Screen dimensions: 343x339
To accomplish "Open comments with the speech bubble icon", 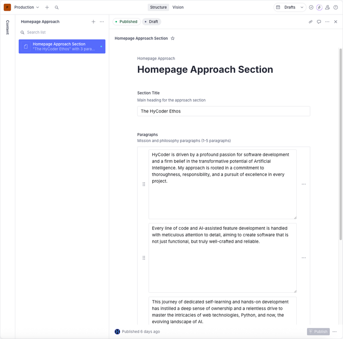I will pos(319,21).
